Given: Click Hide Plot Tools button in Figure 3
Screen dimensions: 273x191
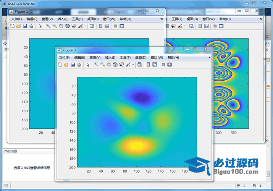Looking at the screenshot, I should click(163, 65).
